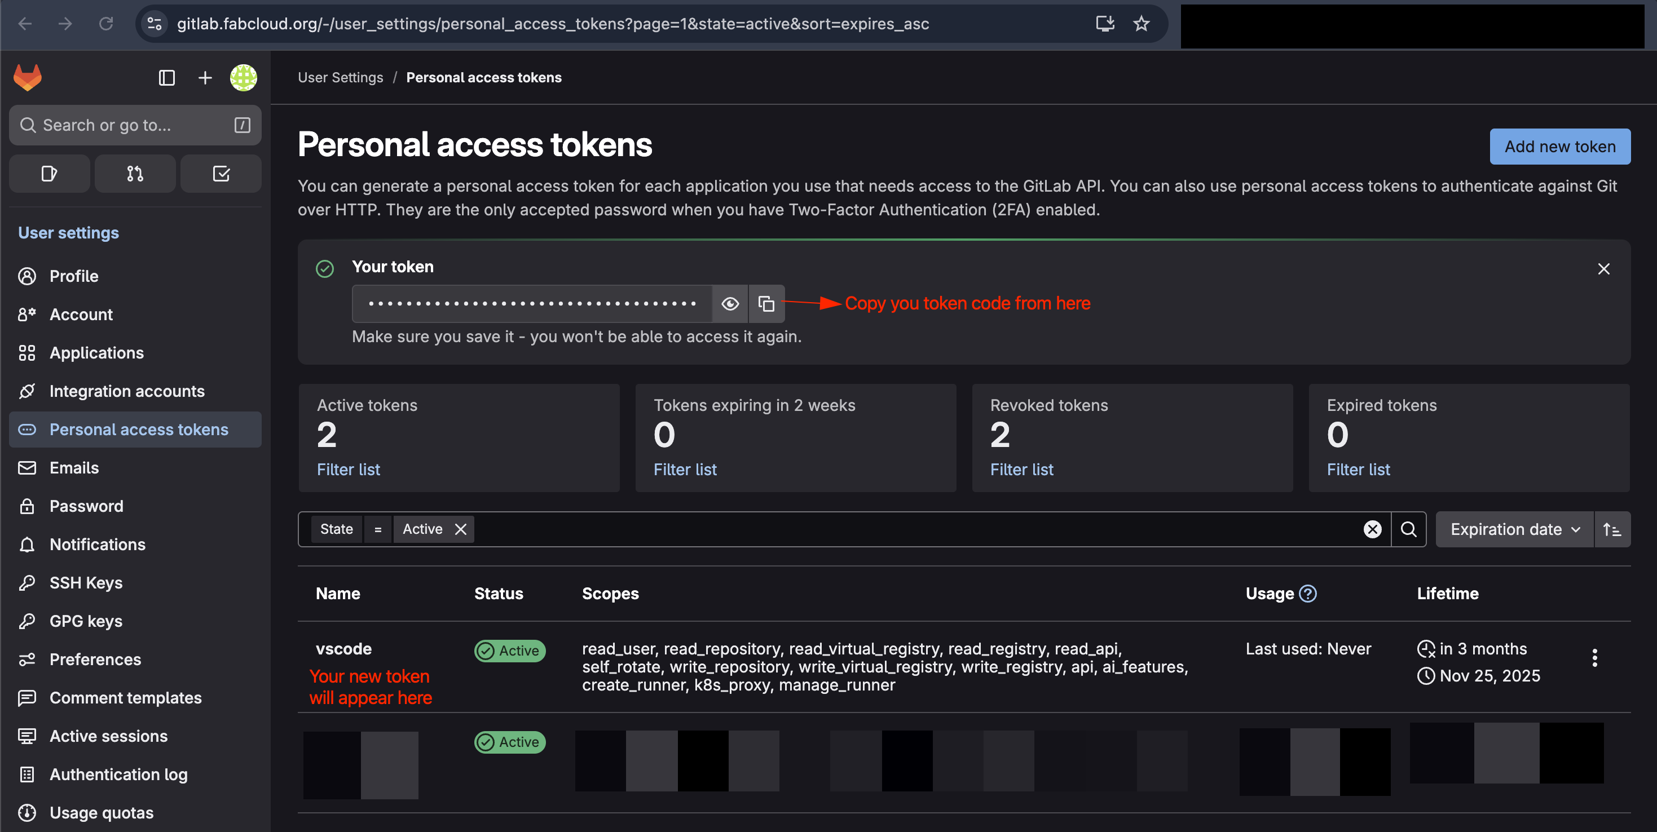Screen dimensions: 1657x832
Task: Create new item via plus icon
Action: [x=205, y=77]
